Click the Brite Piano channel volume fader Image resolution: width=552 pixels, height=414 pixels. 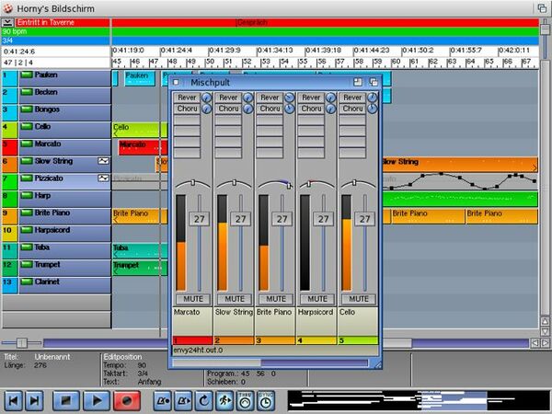(282, 219)
